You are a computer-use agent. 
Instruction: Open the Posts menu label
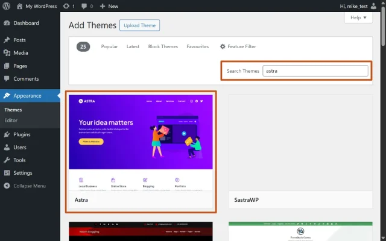[x=19, y=40]
